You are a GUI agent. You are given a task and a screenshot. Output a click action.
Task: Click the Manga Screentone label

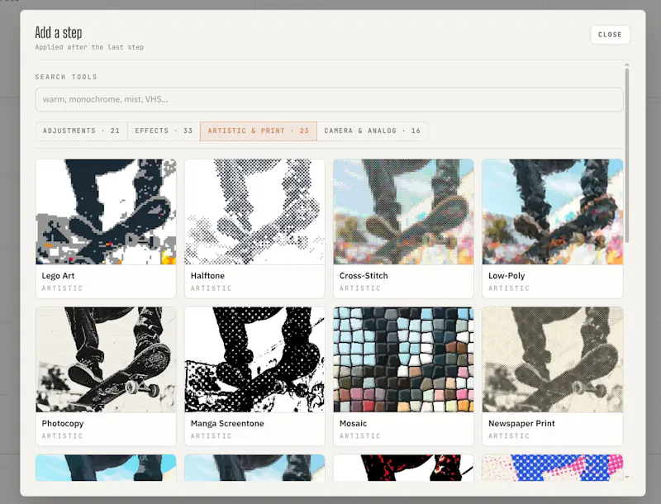point(227,424)
